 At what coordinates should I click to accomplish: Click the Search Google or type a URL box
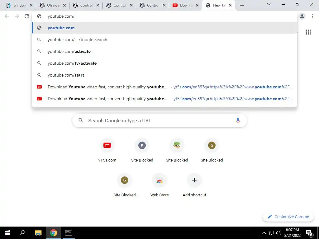(159, 120)
